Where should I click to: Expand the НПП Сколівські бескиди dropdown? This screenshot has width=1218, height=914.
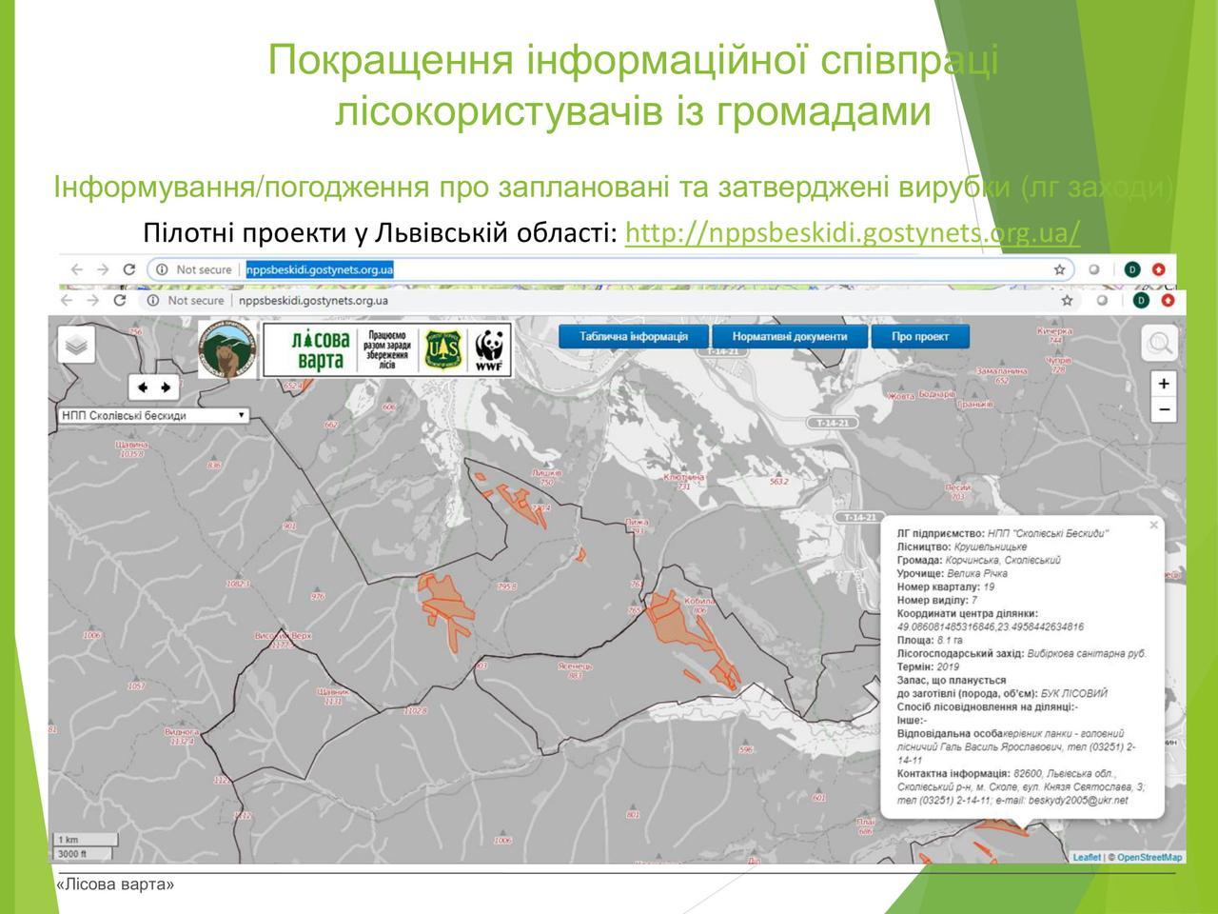(152, 415)
